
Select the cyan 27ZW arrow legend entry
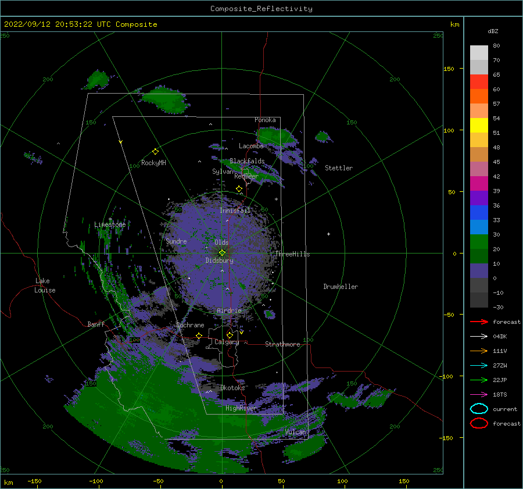[479, 366]
